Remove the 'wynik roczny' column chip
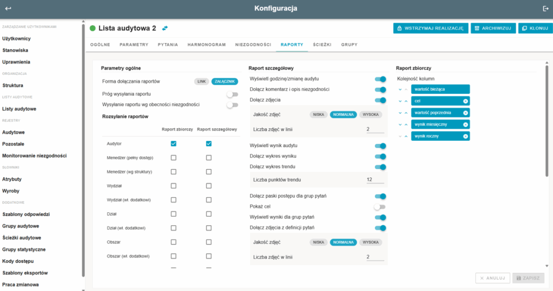The image size is (553, 291). (466, 136)
